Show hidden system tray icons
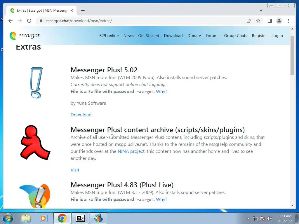 (x=248, y=218)
